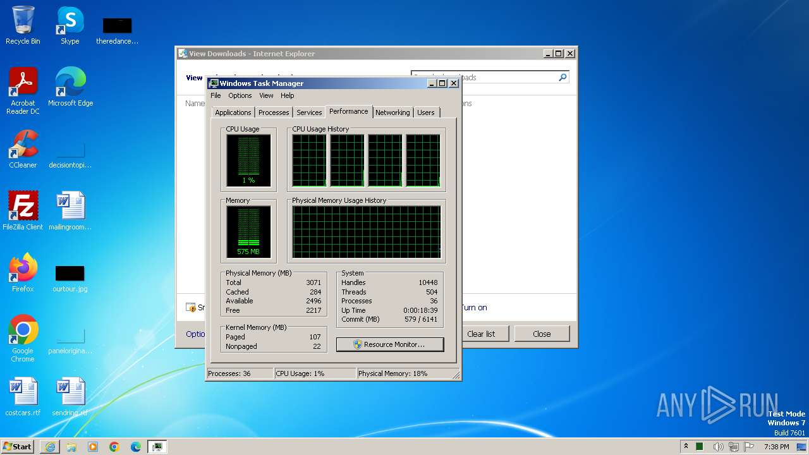Launch Microsoft Edge desktop shortcut

pyautogui.click(x=70, y=87)
